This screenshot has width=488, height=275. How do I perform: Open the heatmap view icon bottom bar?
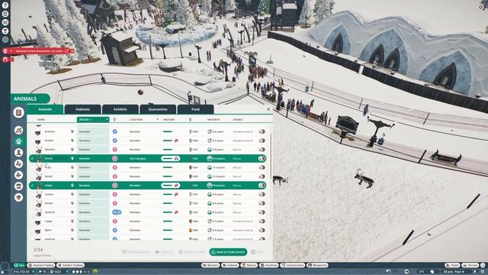click(x=406, y=272)
